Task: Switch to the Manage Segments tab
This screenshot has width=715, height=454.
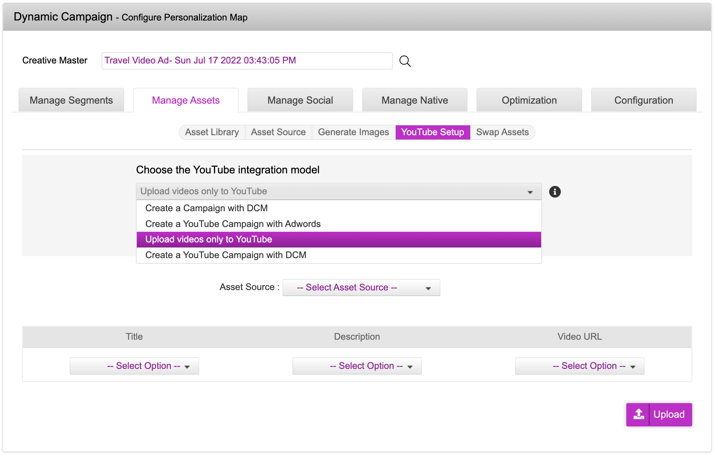Action: (71, 100)
